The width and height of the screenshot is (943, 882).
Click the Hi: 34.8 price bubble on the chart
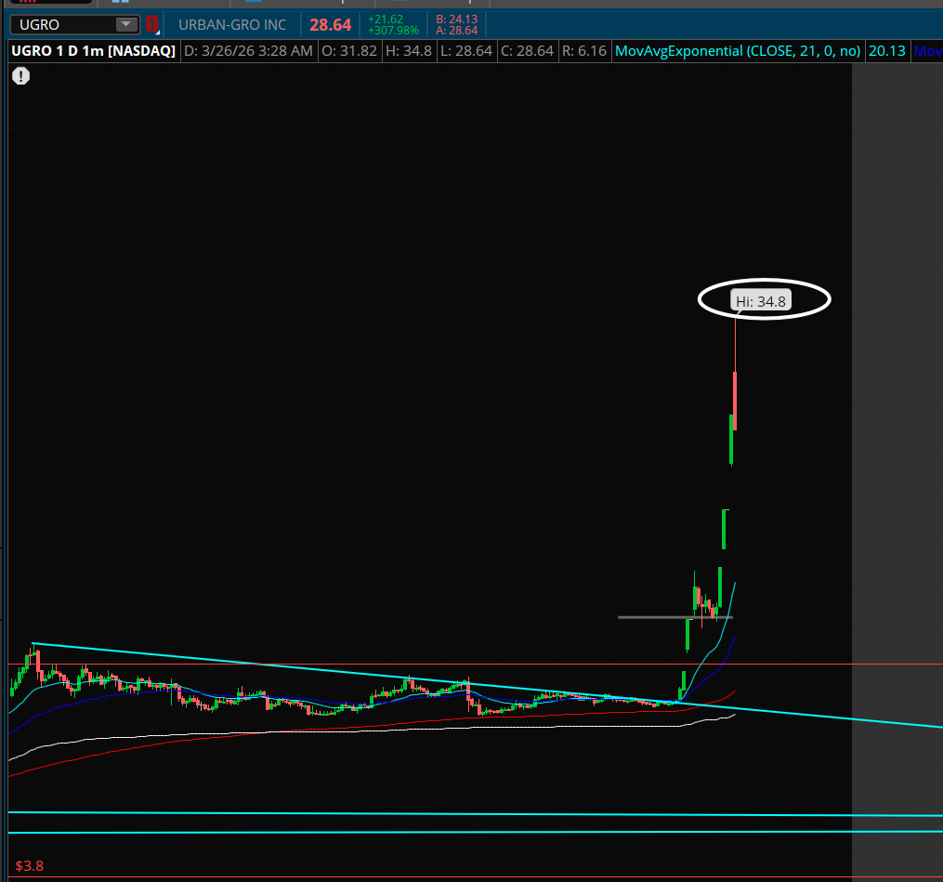(x=761, y=301)
